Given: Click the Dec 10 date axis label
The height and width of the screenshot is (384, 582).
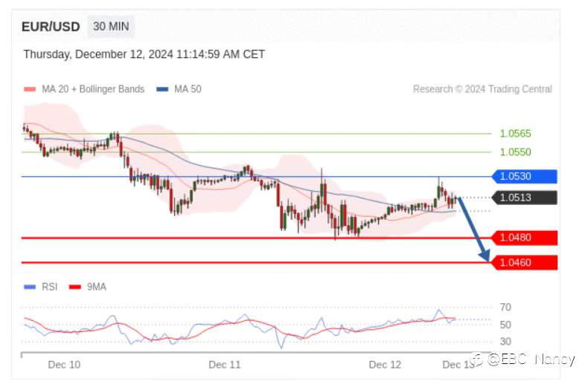Looking at the screenshot, I should [x=64, y=365].
